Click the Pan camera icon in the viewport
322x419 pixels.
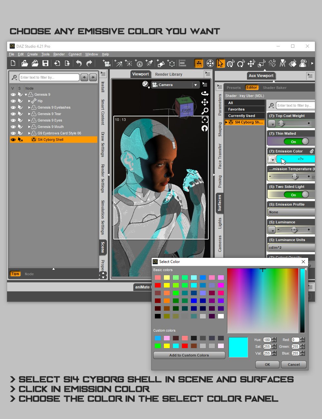point(205,102)
